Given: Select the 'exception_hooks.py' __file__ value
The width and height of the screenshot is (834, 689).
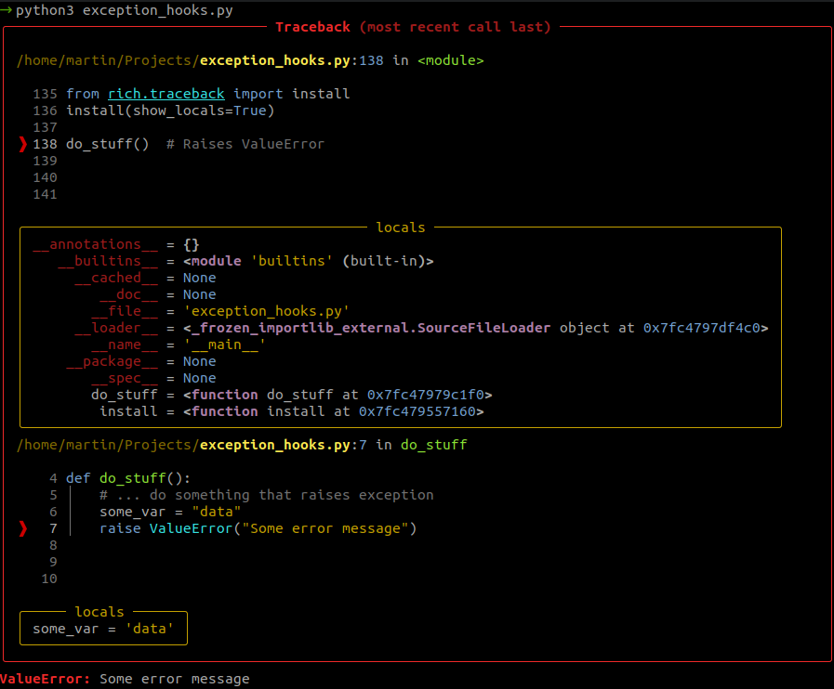Looking at the screenshot, I should pos(266,311).
